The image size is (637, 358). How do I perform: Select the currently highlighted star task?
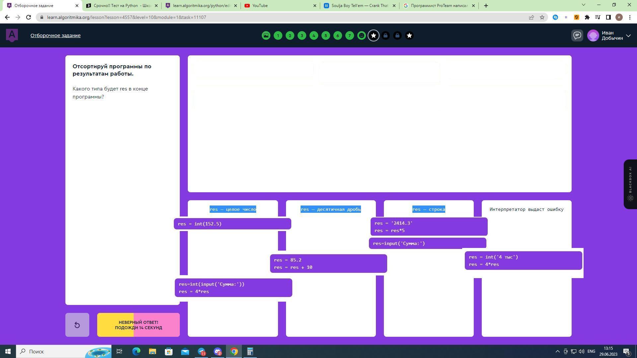click(374, 35)
